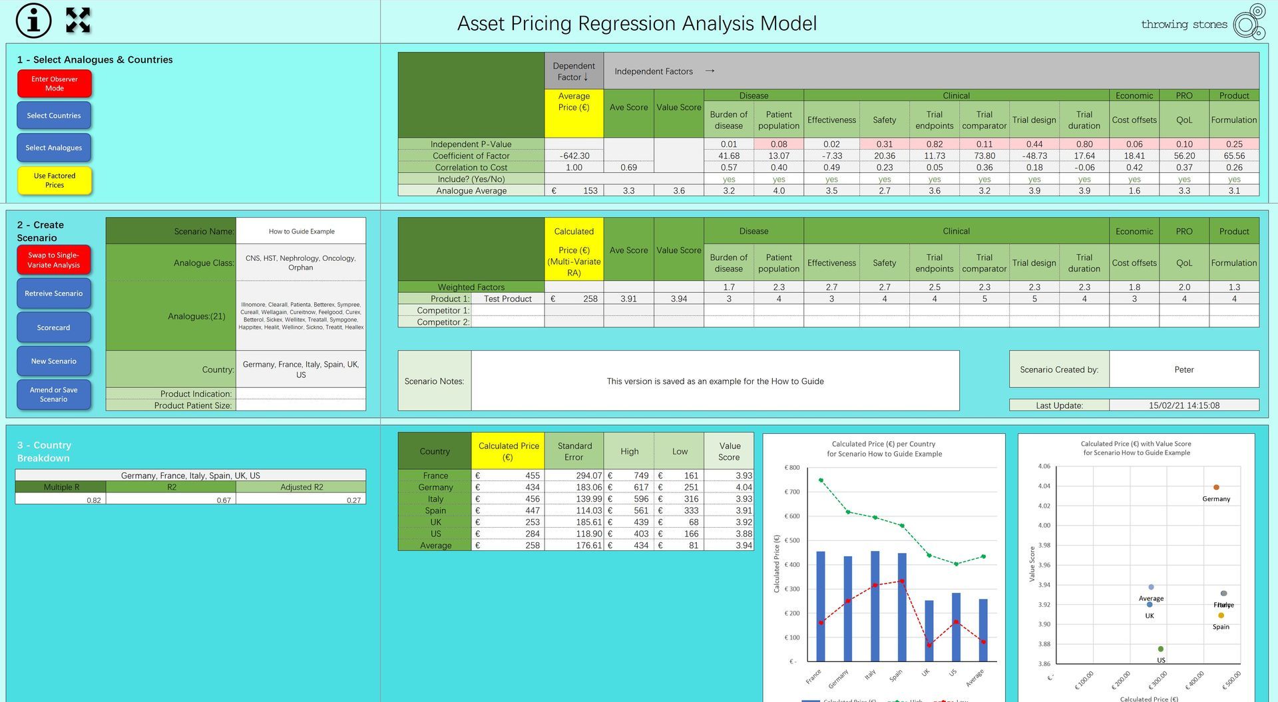1278x702 pixels.
Task: Swap to Single-Variate Analysis
Action: pos(54,260)
